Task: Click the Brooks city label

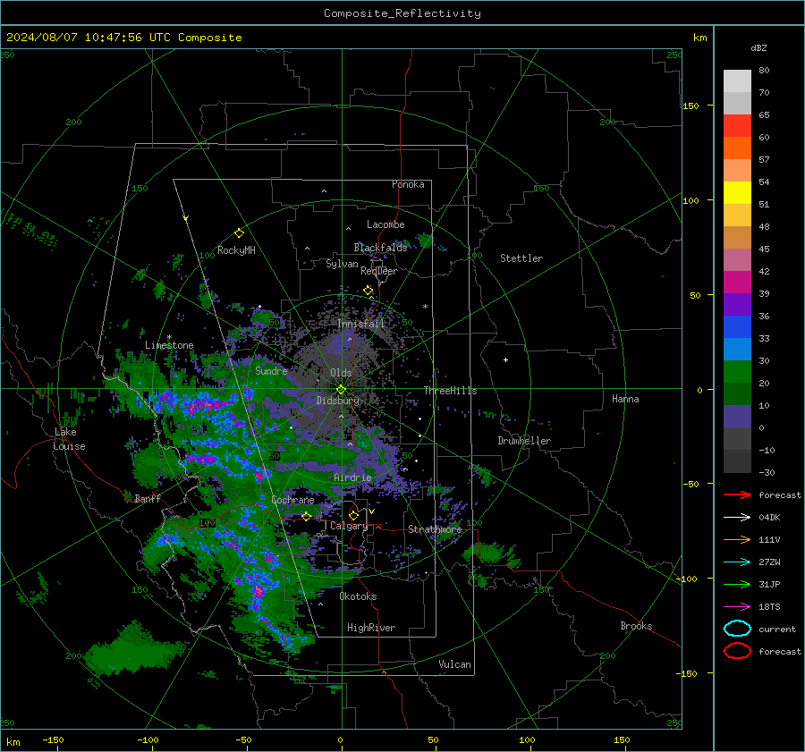Action: 636,626
